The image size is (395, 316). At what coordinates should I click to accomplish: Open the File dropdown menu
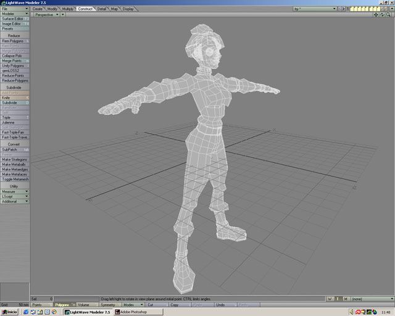pos(15,9)
